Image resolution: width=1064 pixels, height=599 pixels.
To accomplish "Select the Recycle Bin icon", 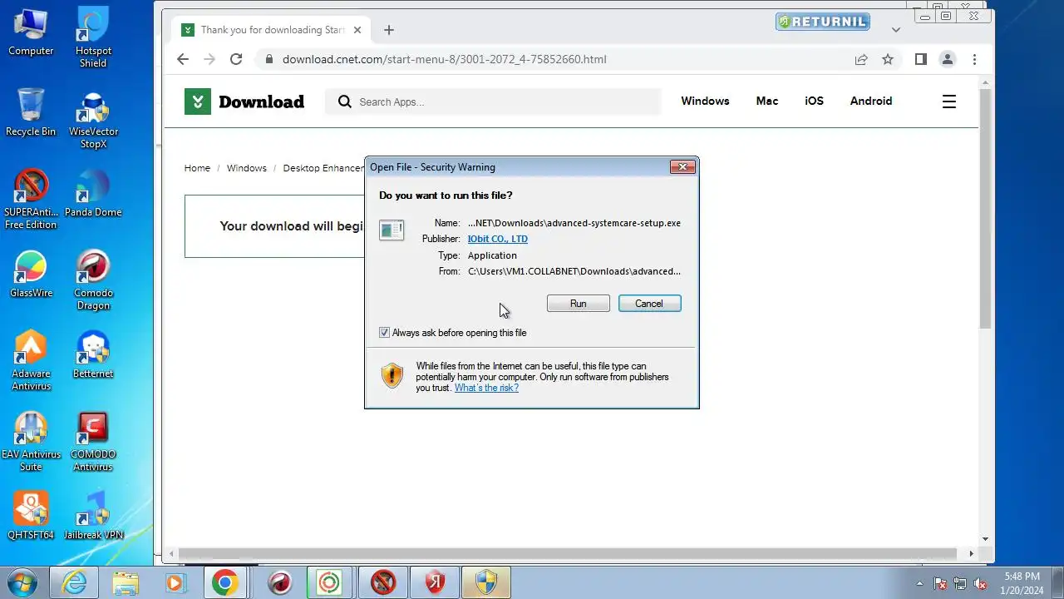I will click(31, 111).
